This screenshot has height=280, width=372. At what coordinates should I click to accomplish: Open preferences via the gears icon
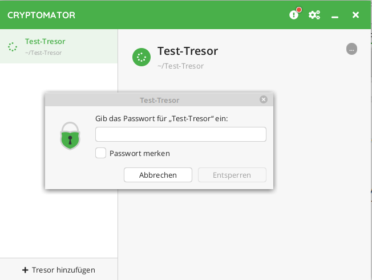(x=314, y=15)
